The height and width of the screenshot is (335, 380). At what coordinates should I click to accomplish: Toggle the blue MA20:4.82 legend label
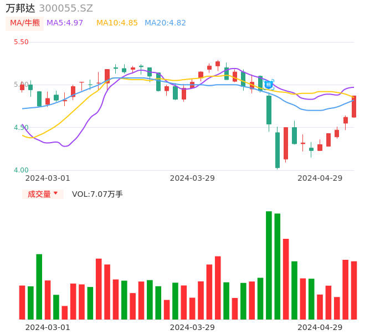coord(165,23)
